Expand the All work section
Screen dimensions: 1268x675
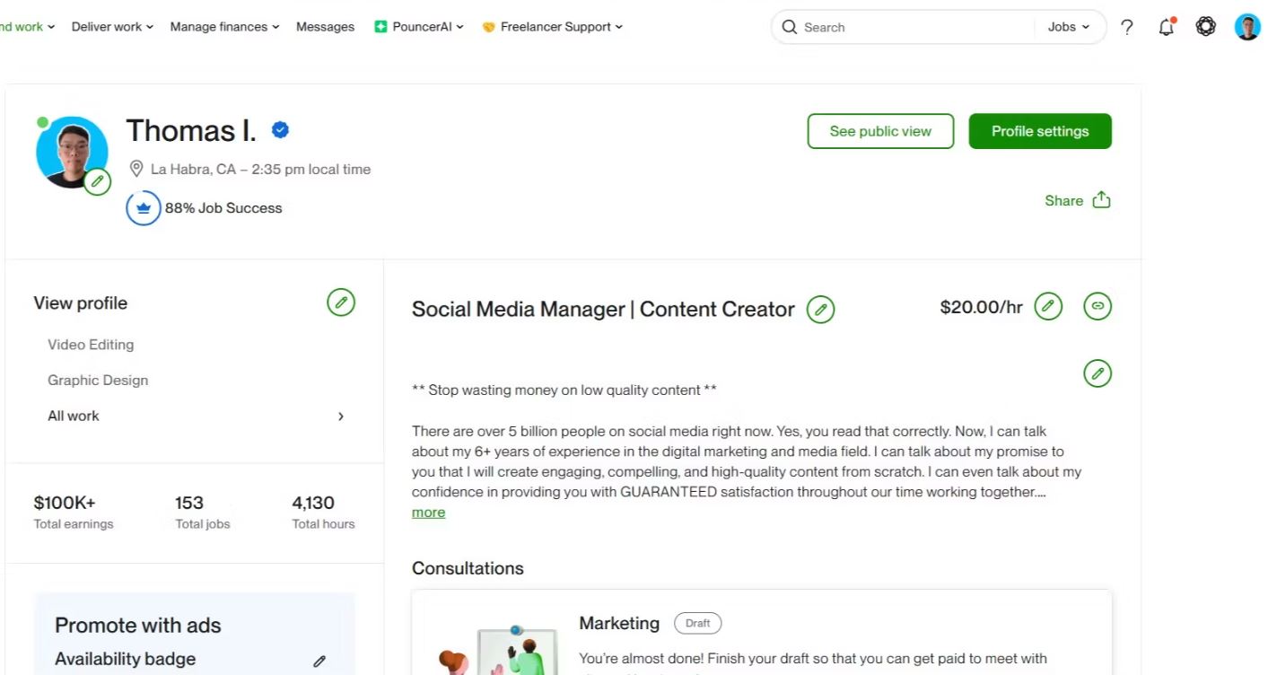point(341,416)
